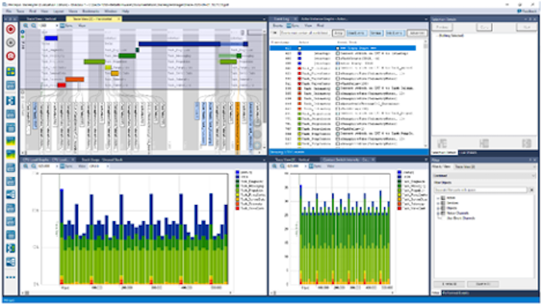Clear the filter search box with the X icon
Screen dimensions: 541x304
[x=532, y=190]
